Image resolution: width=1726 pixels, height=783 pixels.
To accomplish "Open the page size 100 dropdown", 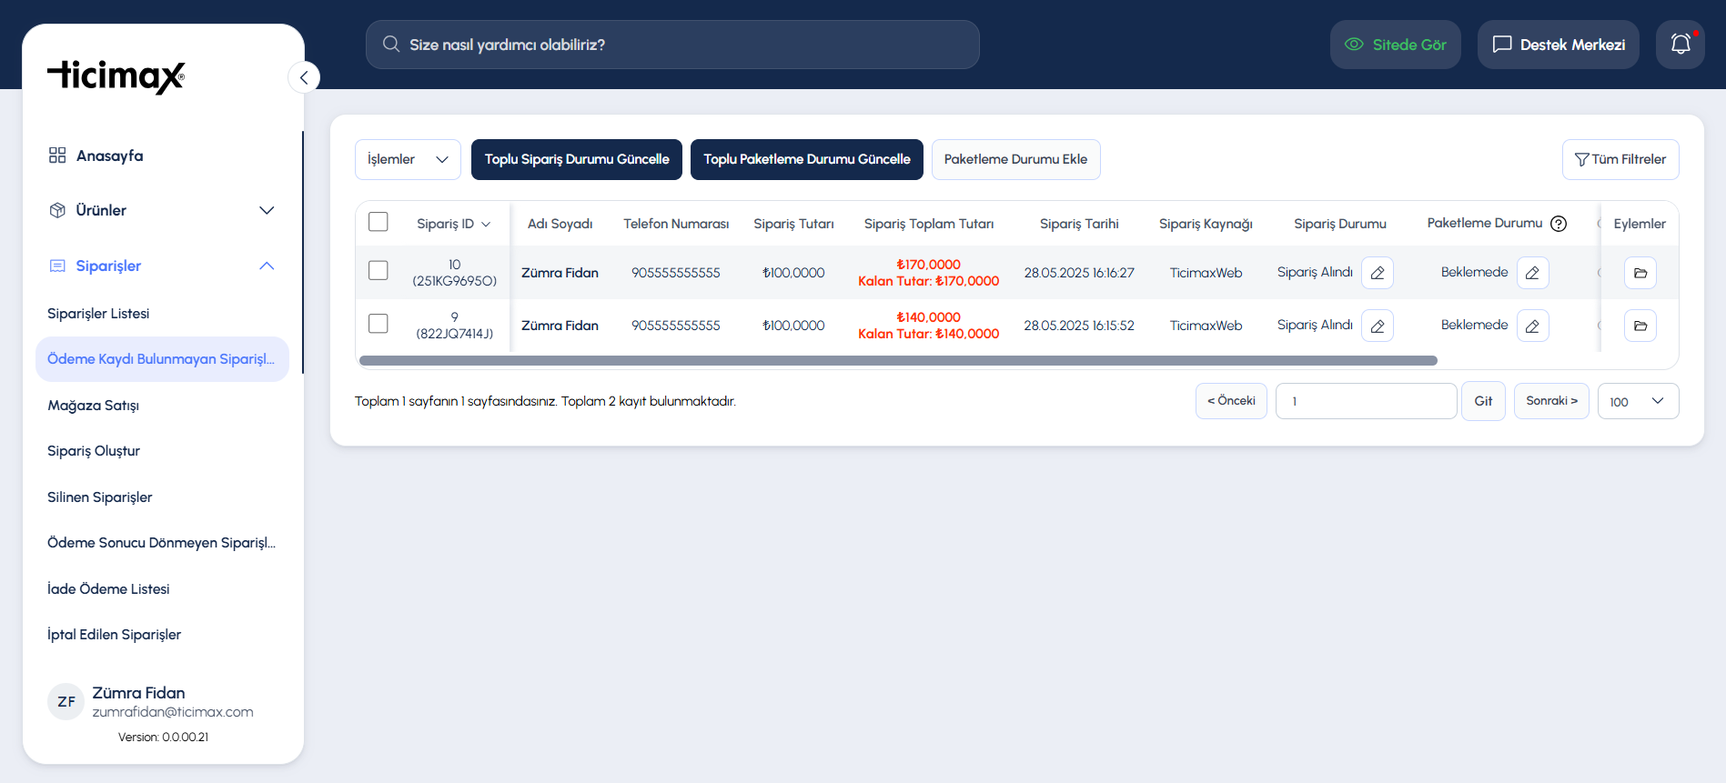I will click(1638, 401).
